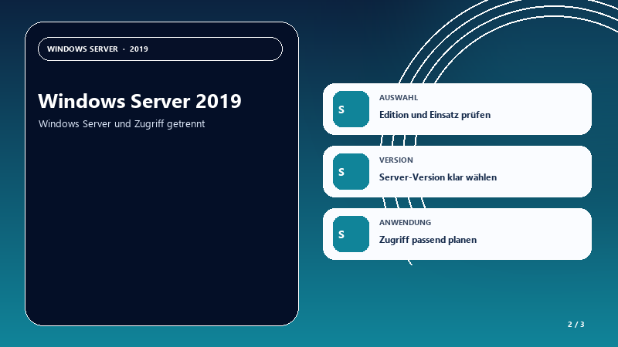Click the AUSWAHL label
618x347 pixels.
[x=399, y=98]
